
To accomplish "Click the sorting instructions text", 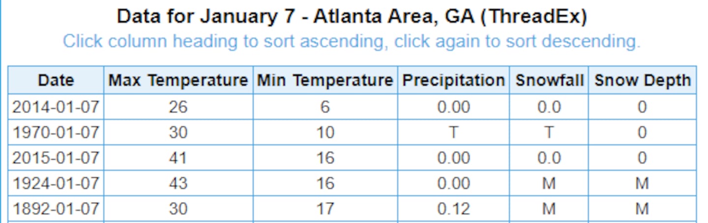I will click(x=352, y=41).
